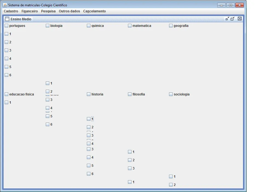Close the Sistema de matriculas window

coord(239,5)
